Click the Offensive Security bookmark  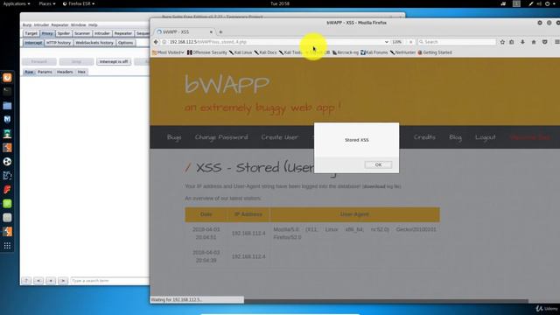tap(207, 52)
